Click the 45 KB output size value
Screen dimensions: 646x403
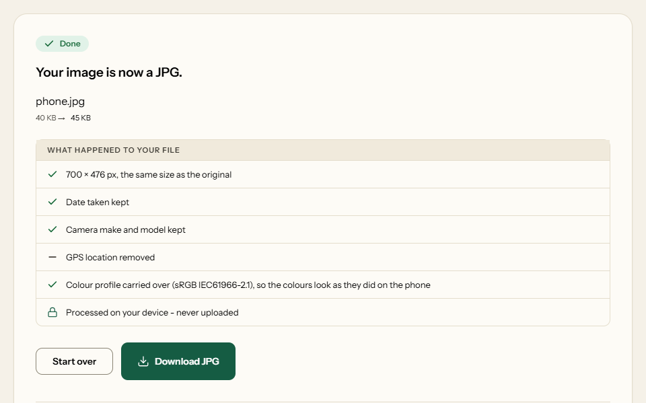pos(80,118)
